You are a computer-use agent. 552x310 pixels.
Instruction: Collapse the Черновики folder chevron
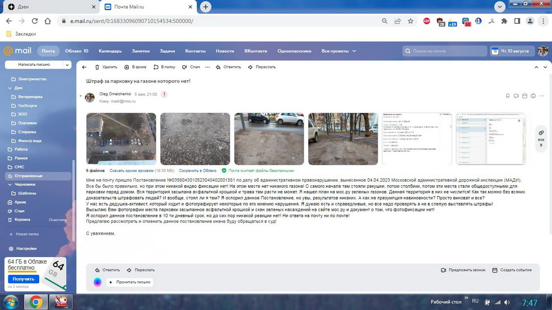[10, 184]
